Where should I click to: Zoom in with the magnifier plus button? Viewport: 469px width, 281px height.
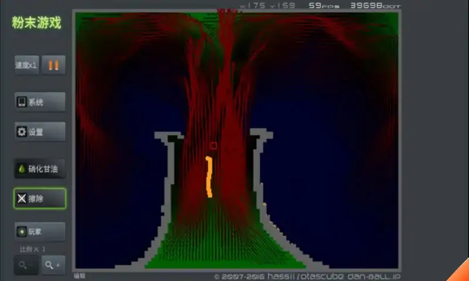tap(53, 265)
